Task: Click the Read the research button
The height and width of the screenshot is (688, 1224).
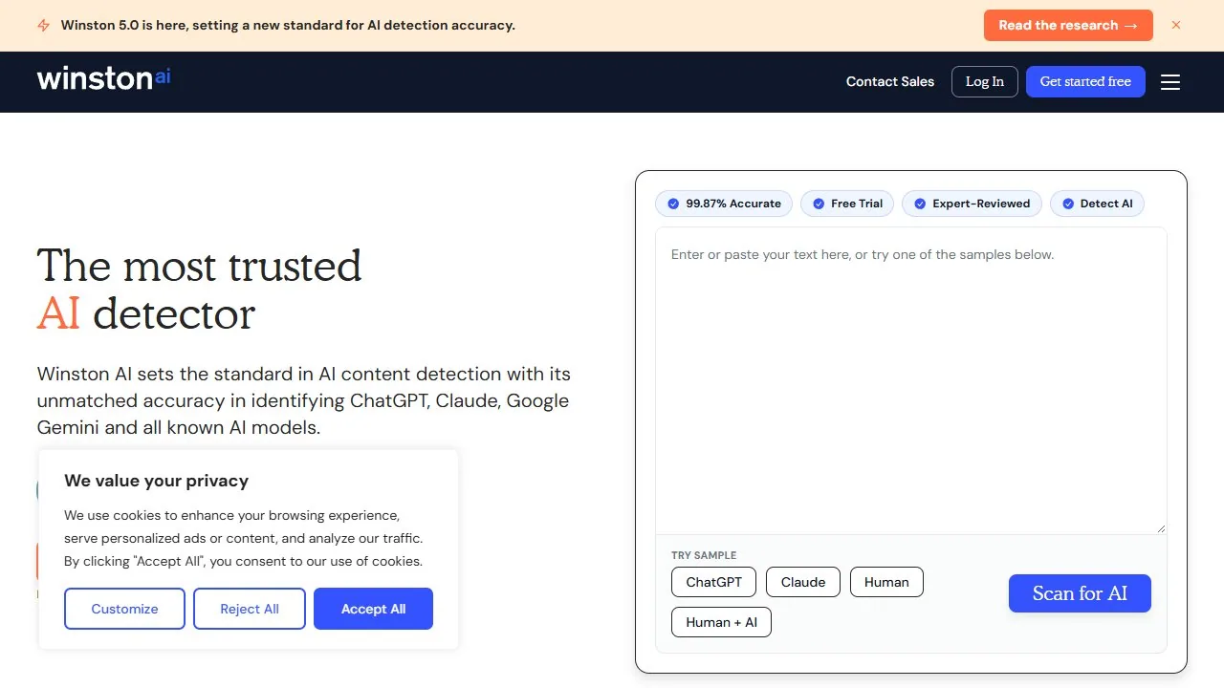Action: [x=1068, y=26]
